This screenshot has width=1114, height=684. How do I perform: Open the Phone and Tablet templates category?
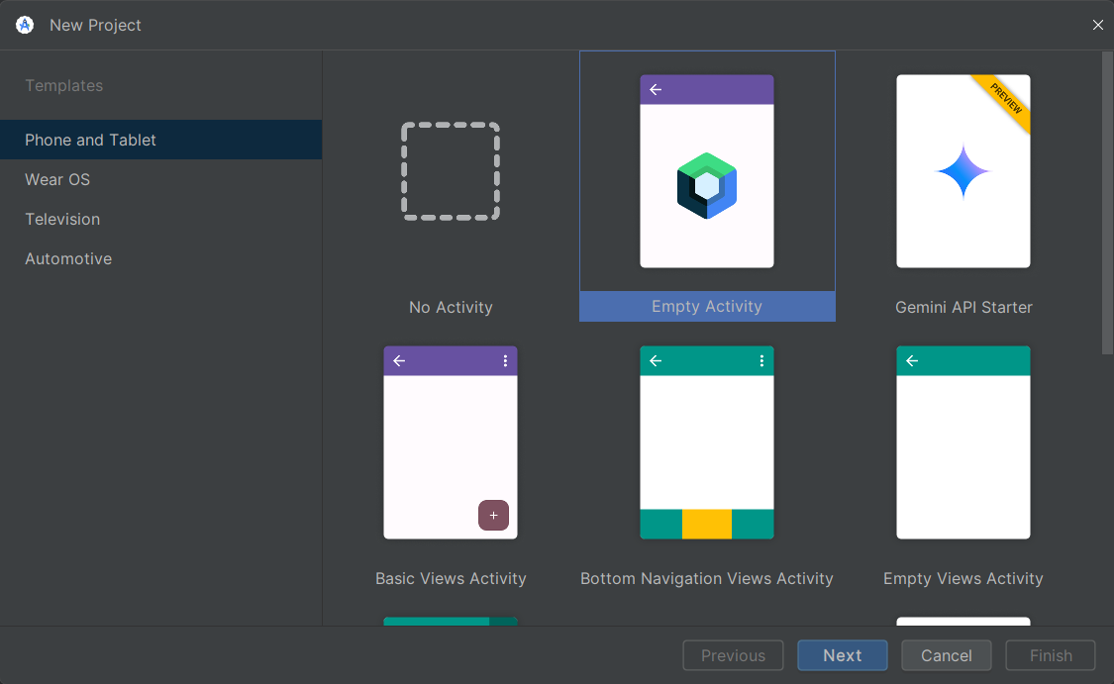point(90,140)
